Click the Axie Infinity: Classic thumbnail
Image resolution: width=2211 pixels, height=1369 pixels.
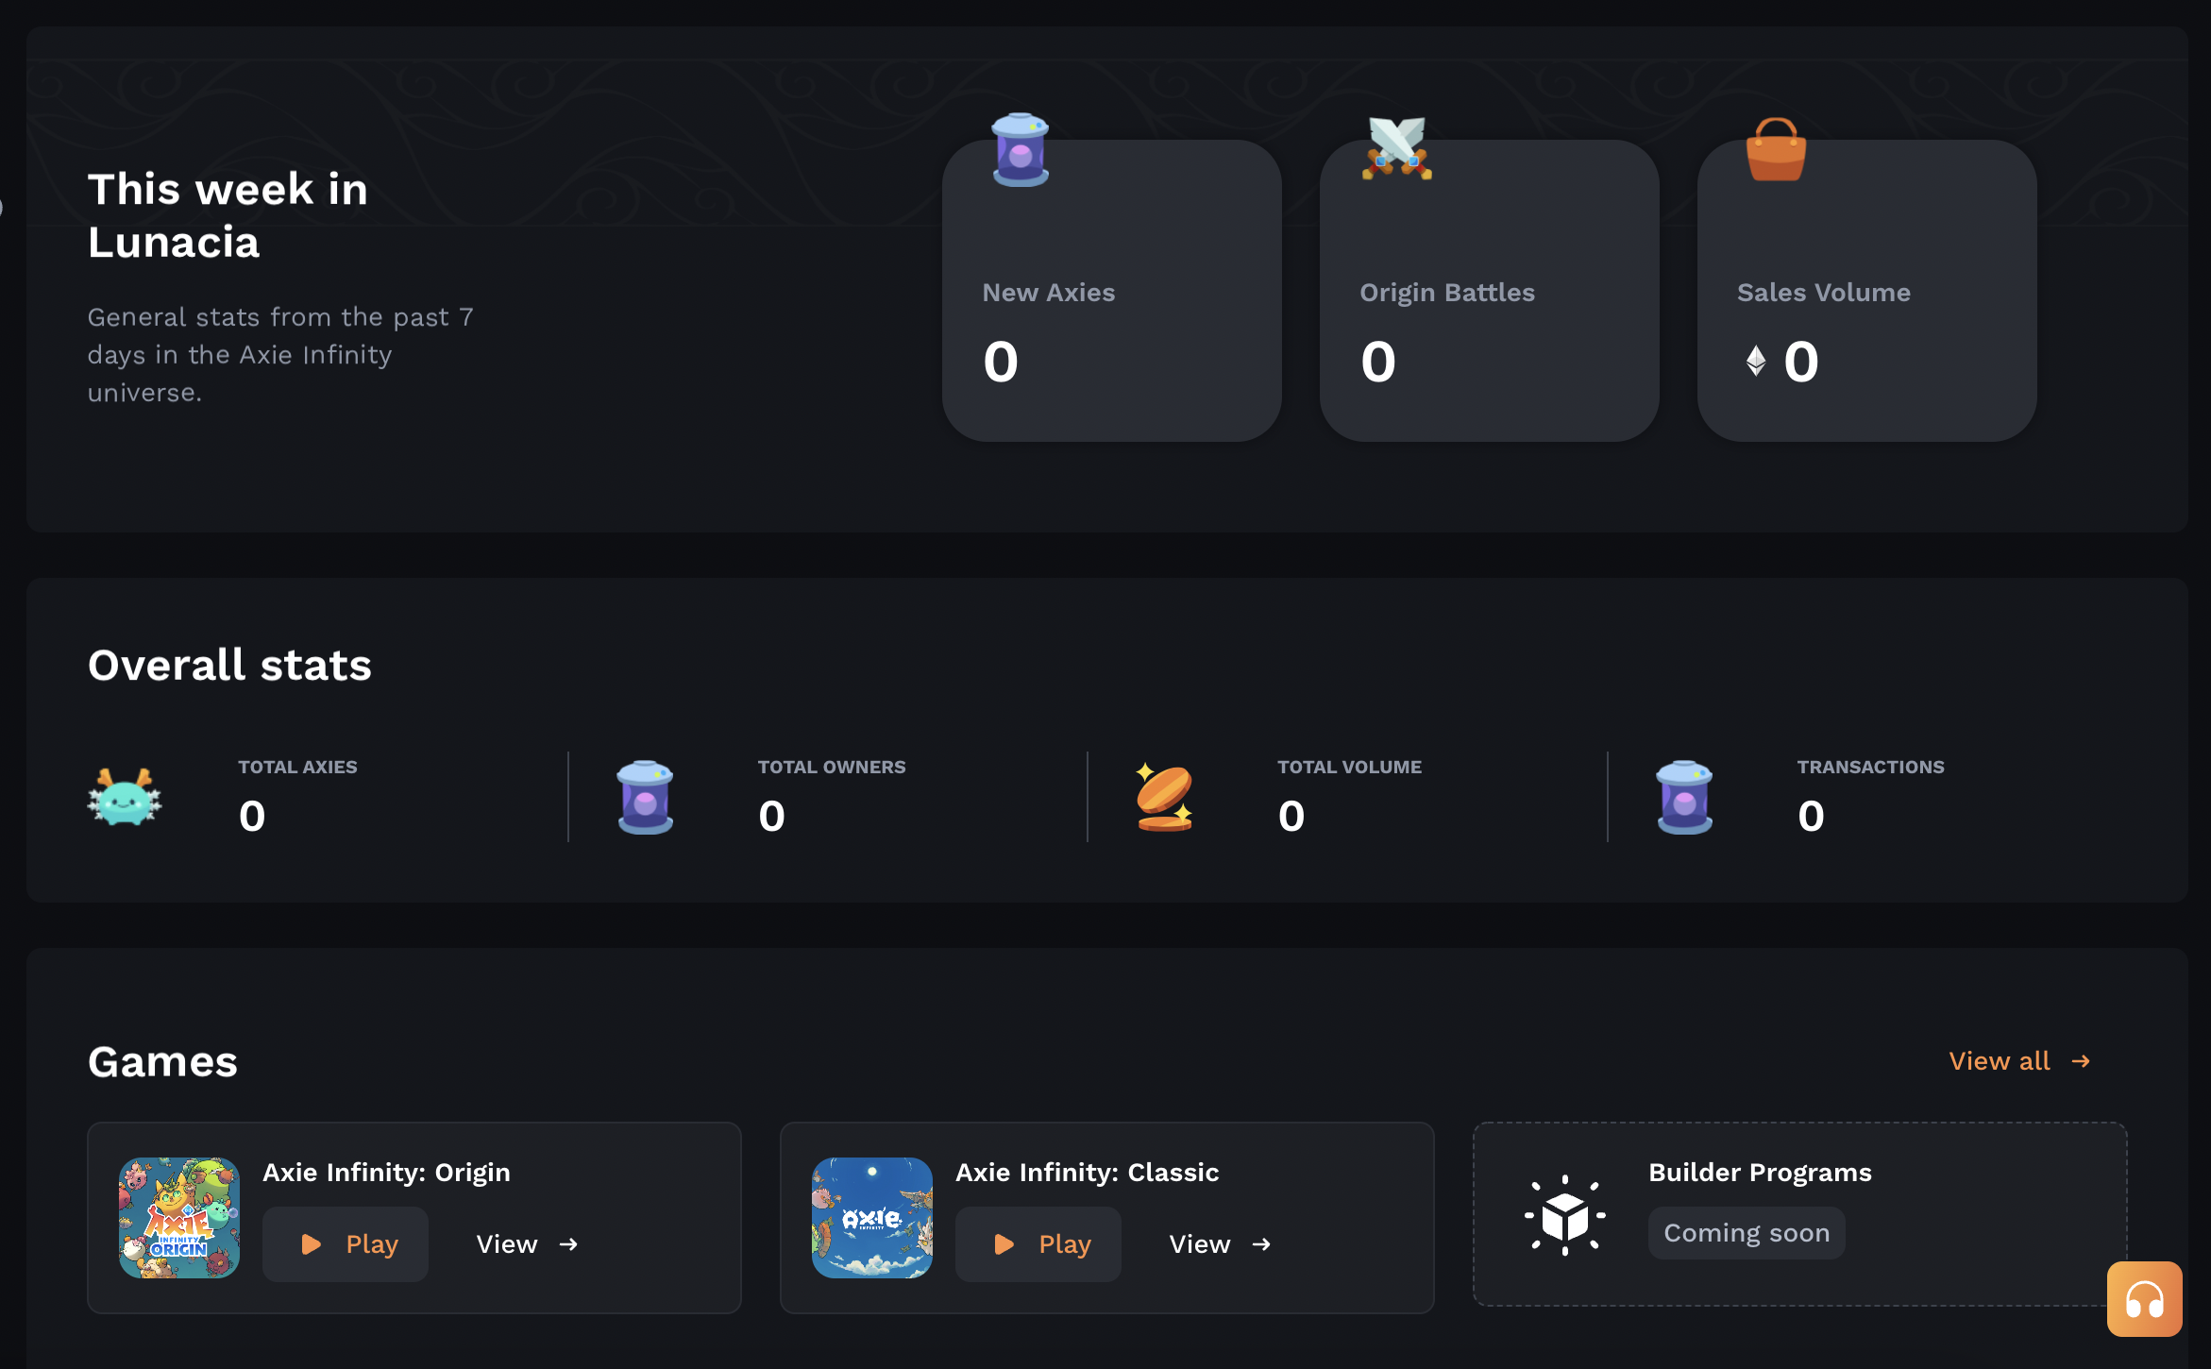pos(872,1218)
